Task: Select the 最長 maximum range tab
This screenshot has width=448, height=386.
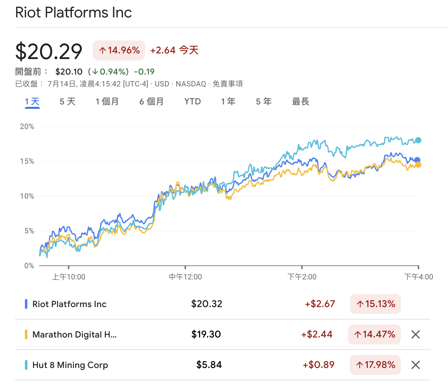Action: click(x=301, y=102)
